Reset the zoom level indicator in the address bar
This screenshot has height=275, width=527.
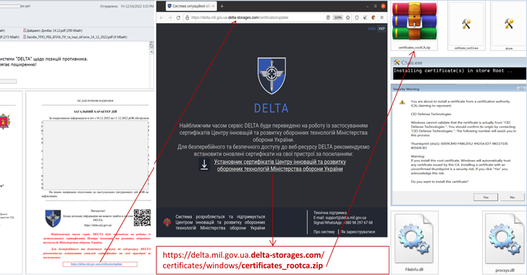tap(338, 17)
